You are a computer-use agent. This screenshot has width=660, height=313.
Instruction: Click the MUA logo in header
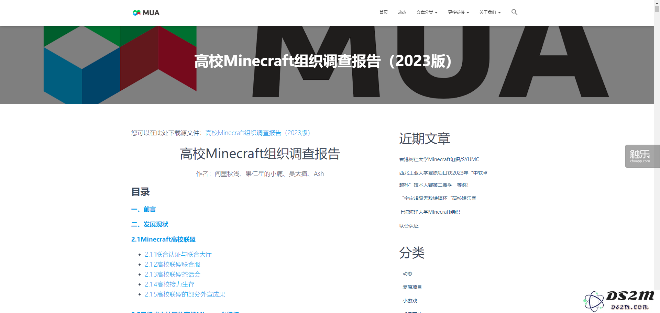click(x=146, y=13)
